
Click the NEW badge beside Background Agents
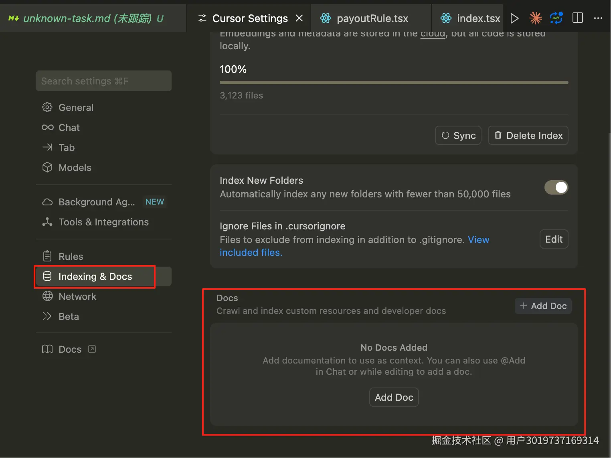[154, 202]
